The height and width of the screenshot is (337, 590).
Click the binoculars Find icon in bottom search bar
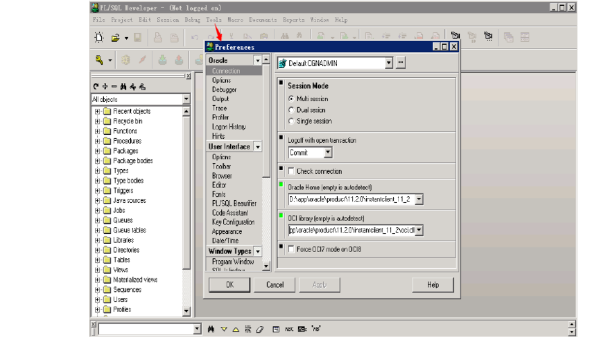click(x=211, y=329)
